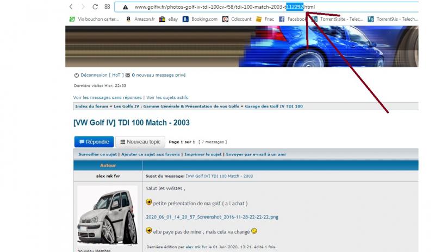Click the Déconnexion [ HoT ] link

[x=102, y=75]
